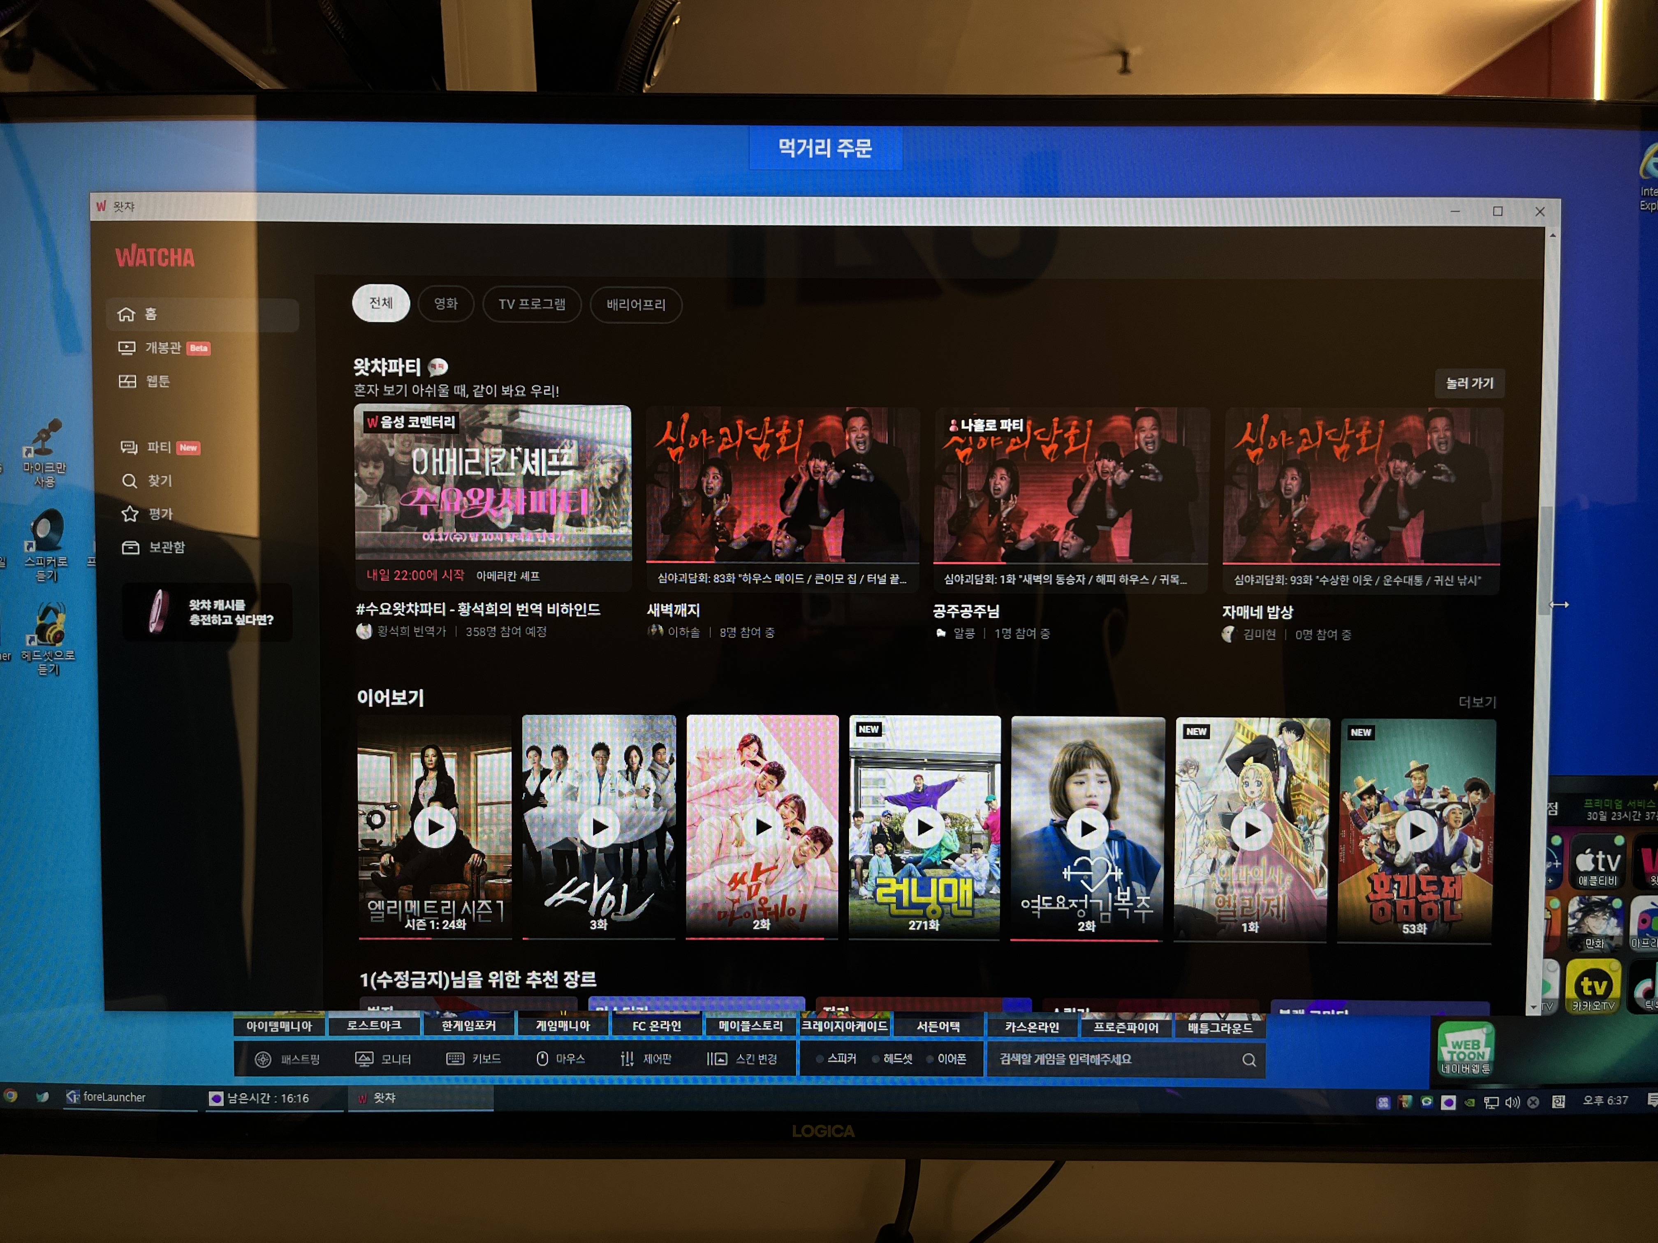
Task: Open 키보드 settings in the launcher bar
Action: pos(473,1059)
